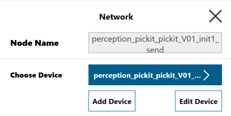The width and height of the screenshot is (231, 116).
Task: Edit the currently chosen device
Action: pos(198,101)
